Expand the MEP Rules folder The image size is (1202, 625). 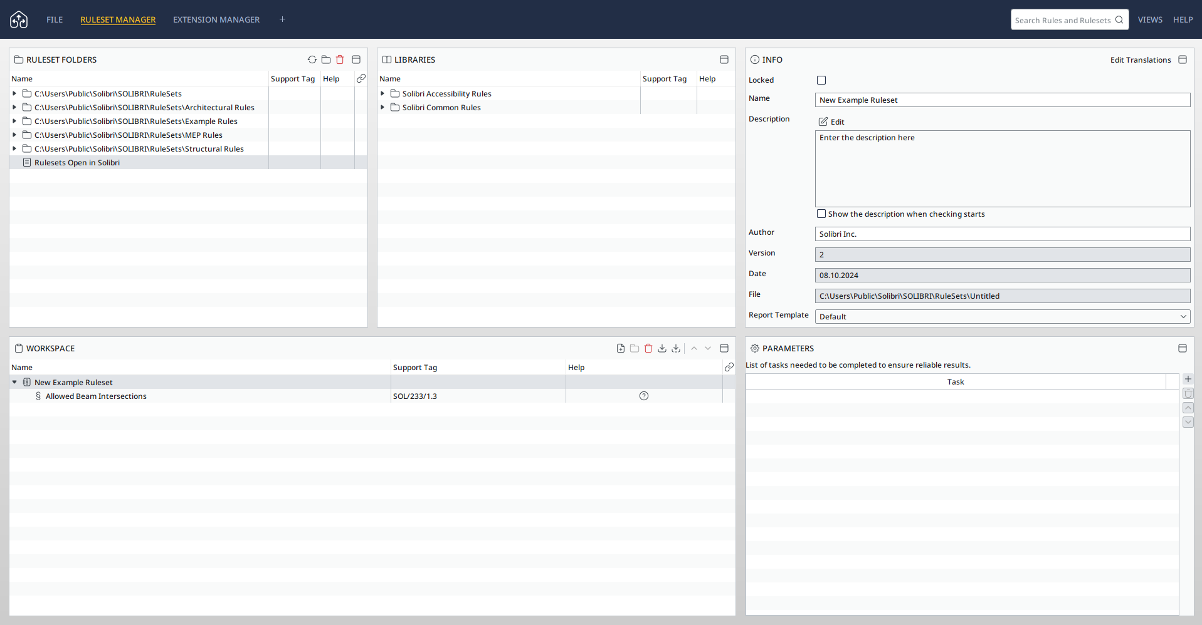point(14,135)
